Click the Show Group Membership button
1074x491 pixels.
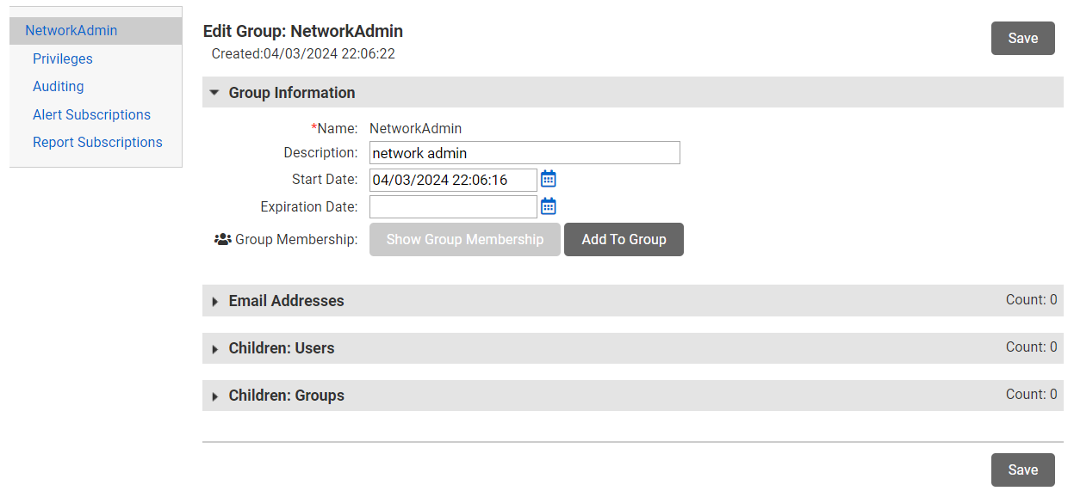point(464,240)
